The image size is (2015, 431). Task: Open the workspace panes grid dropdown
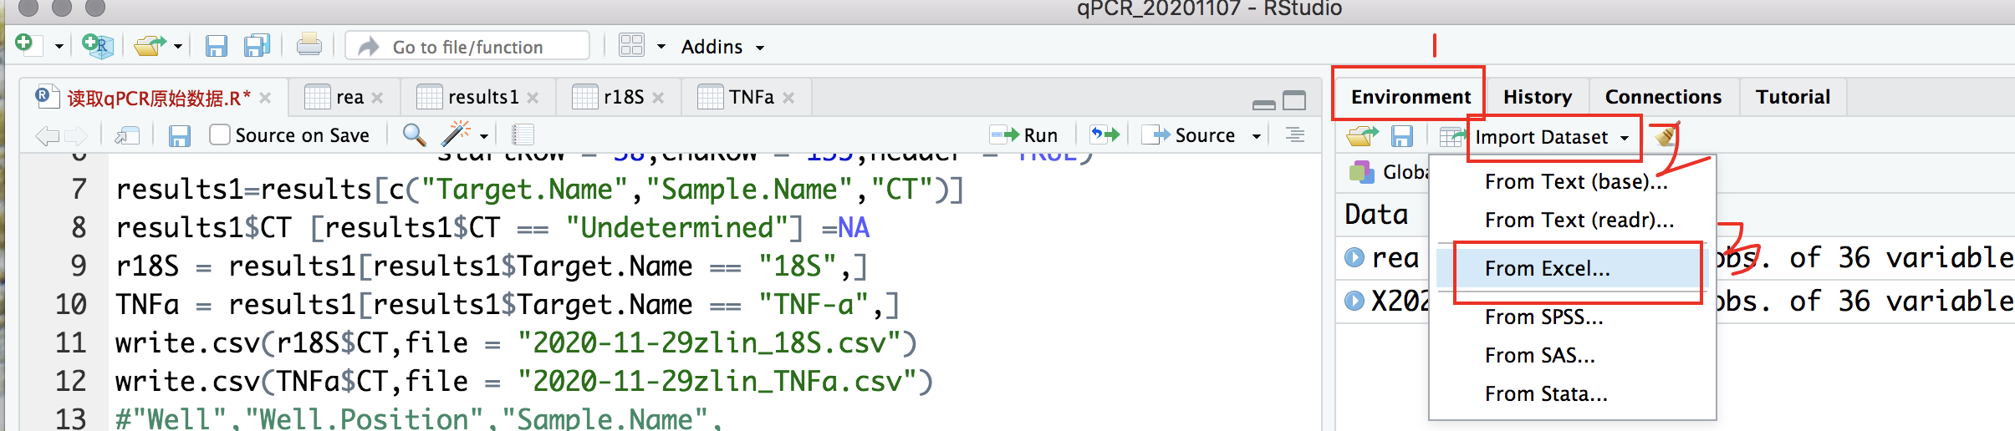click(x=642, y=46)
